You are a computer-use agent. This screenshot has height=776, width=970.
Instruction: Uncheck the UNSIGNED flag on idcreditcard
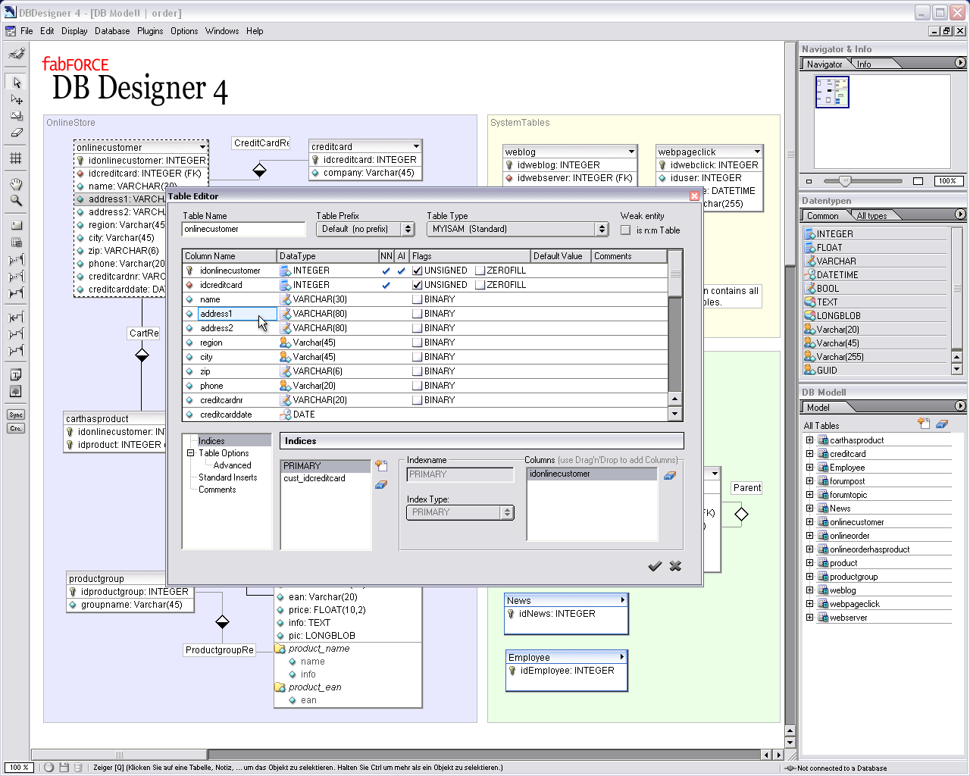click(x=418, y=284)
